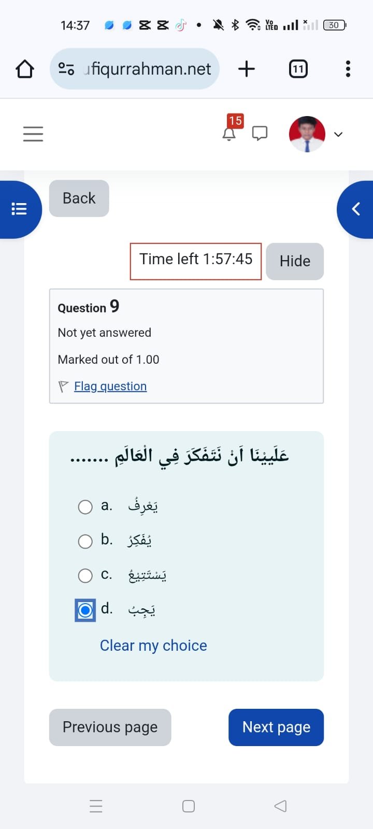The height and width of the screenshot is (829, 373).
Task: Expand the user account dropdown arrow
Action: click(x=338, y=135)
